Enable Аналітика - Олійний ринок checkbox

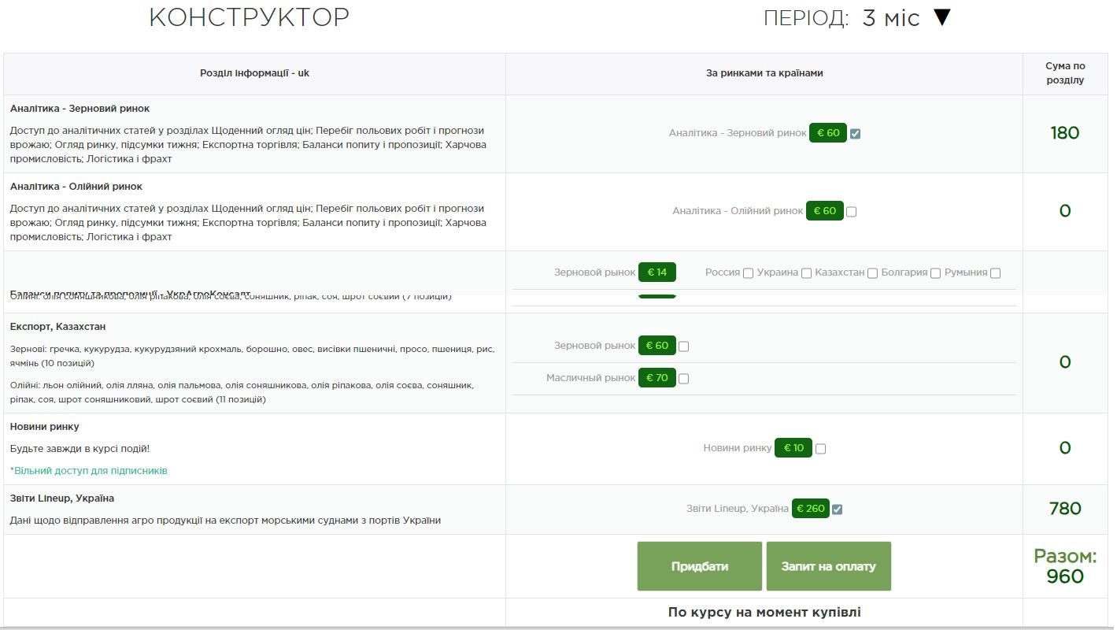pos(851,212)
